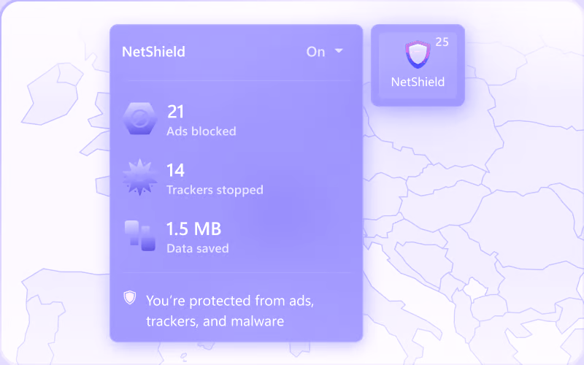The image size is (584, 365).
Task: Select the 1.5 MB value
Action: click(x=193, y=228)
